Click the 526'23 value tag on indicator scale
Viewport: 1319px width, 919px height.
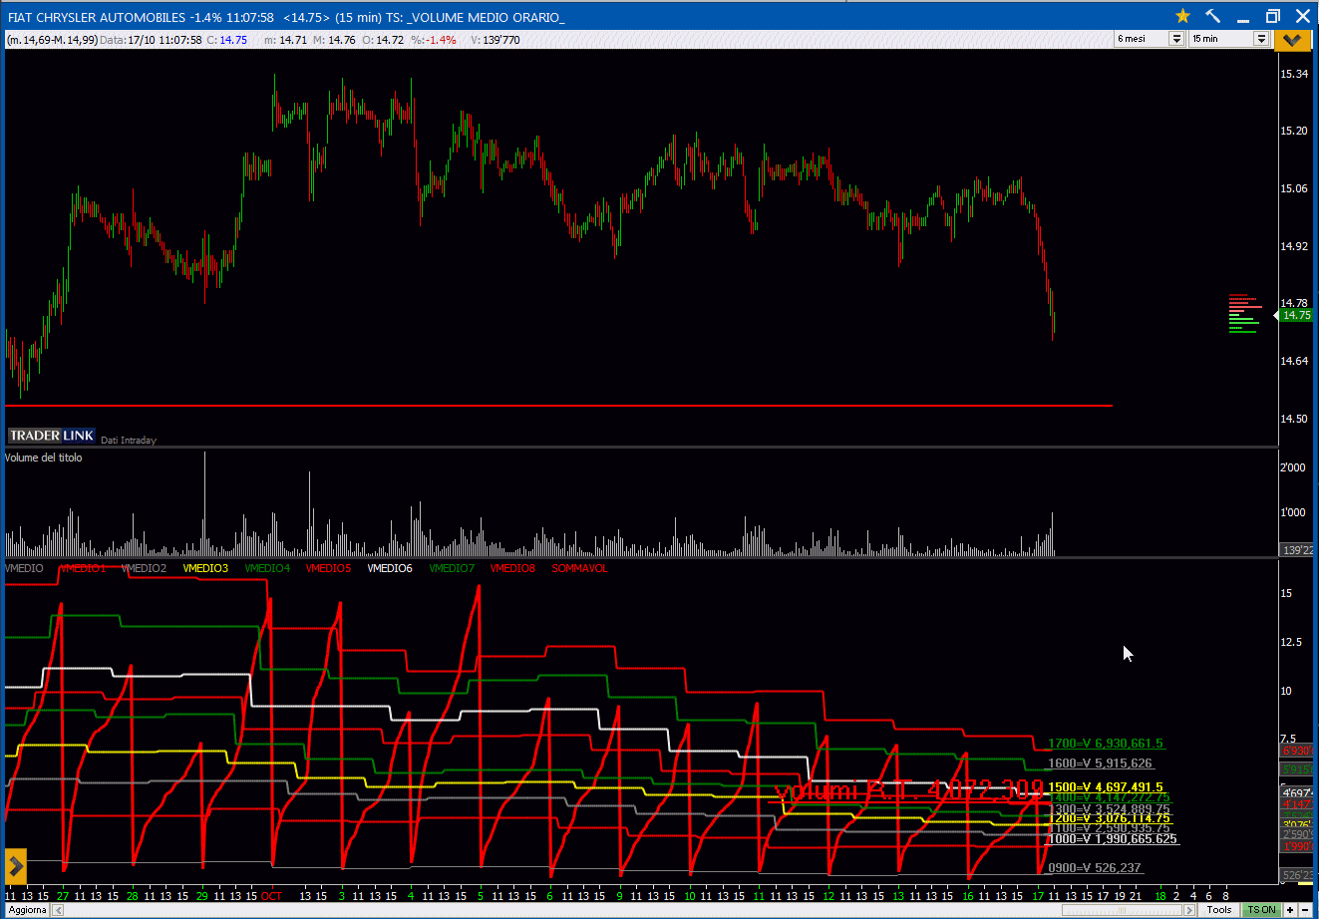(x=1296, y=876)
